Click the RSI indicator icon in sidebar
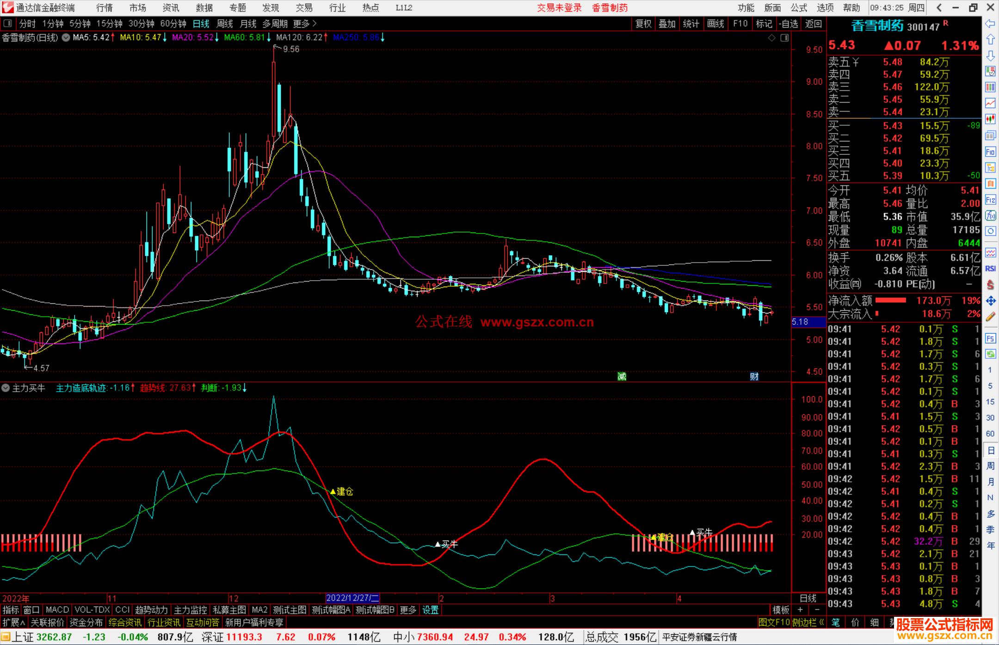 pos(990,269)
